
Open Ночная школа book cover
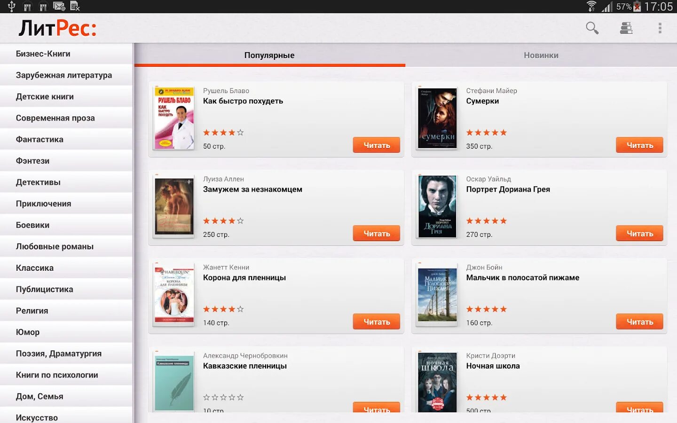[x=437, y=383]
